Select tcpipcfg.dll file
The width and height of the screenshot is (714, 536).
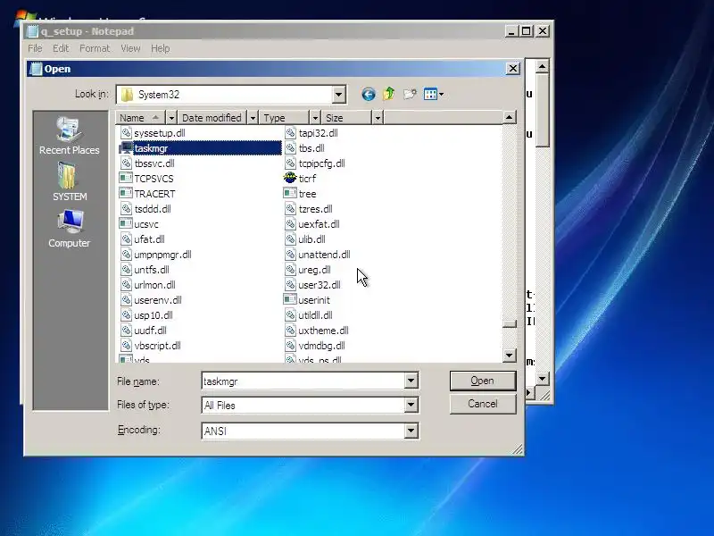pyautogui.click(x=315, y=163)
